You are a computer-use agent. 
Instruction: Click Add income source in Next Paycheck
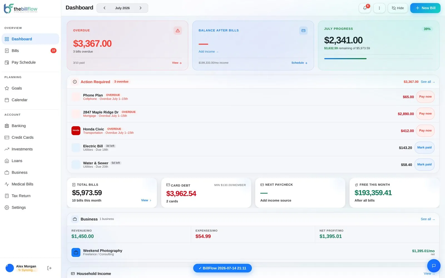(276, 200)
